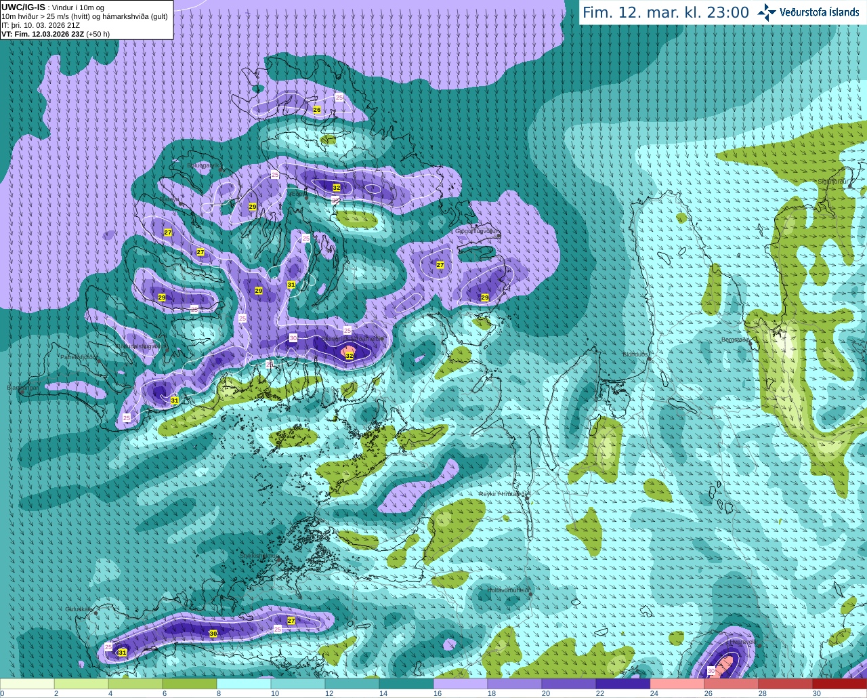This screenshot has width=867, height=698.
Task: Click the yellow '27' marker near Gjögurflugvöllur
Action: pos(440,265)
